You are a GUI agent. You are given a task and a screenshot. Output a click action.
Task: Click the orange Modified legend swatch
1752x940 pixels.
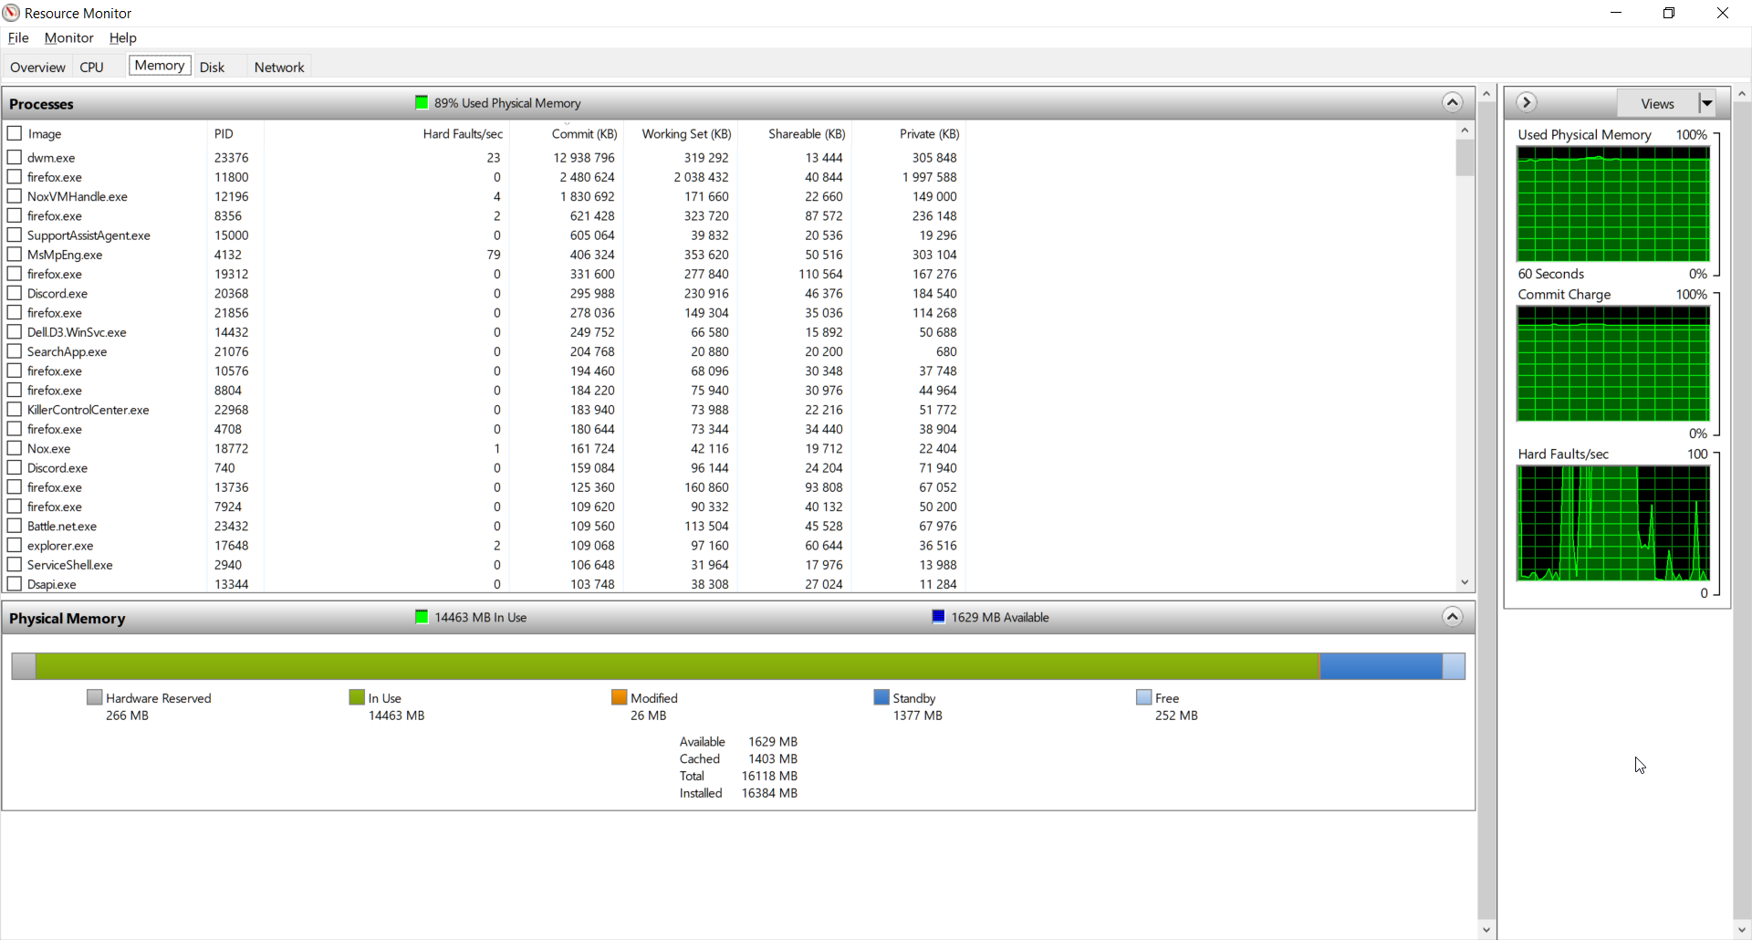point(620,698)
